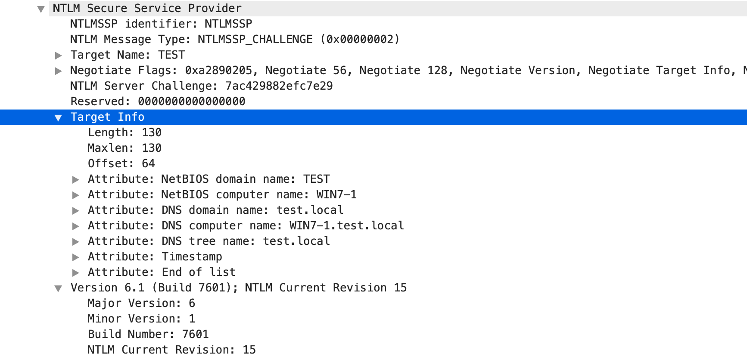Expand NetBIOS domain name attribute arrow
Screen dimensions: 747x357
tap(76, 179)
